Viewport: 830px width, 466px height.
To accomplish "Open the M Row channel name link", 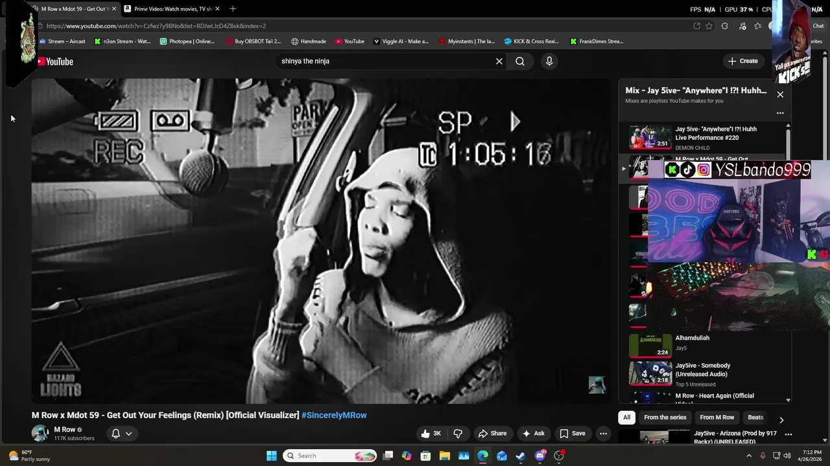I will [x=64, y=429].
